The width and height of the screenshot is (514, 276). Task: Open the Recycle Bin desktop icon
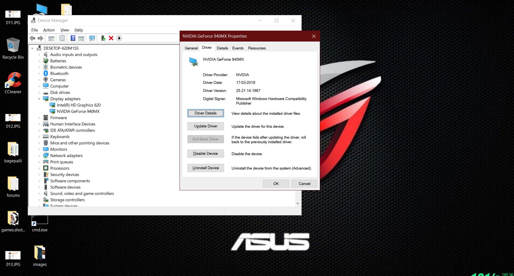(13, 48)
